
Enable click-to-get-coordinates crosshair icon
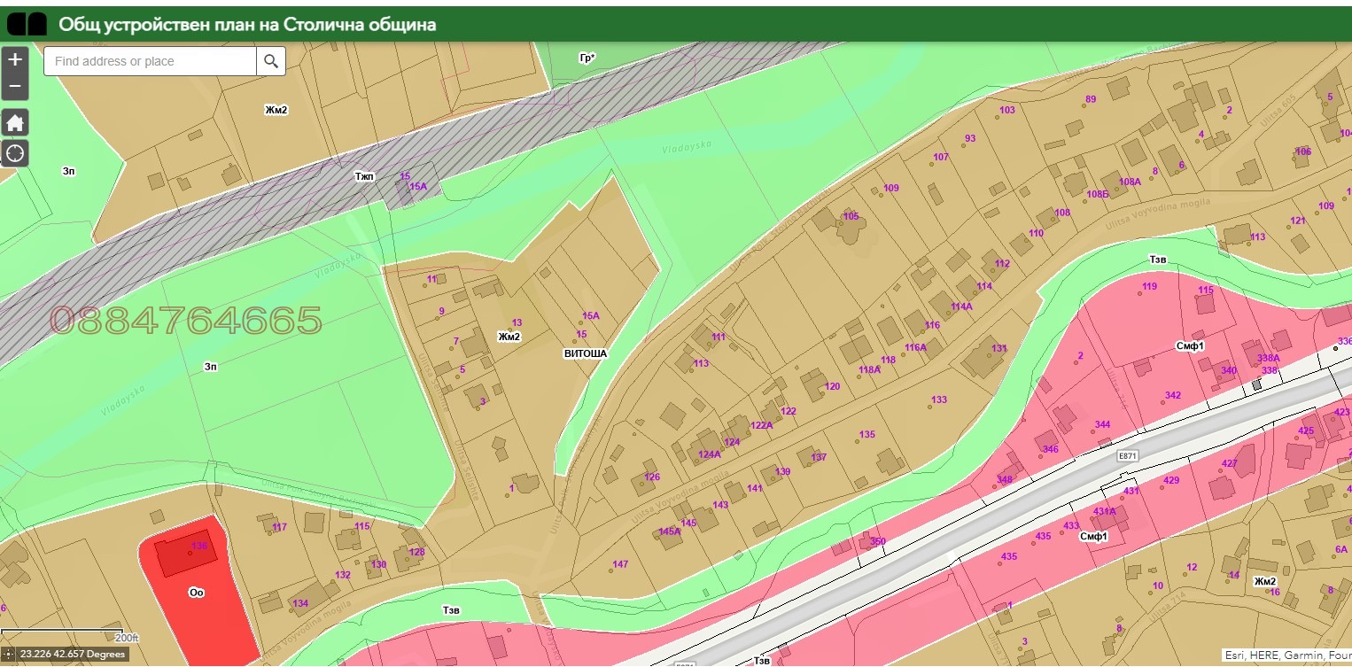[x=9, y=655]
